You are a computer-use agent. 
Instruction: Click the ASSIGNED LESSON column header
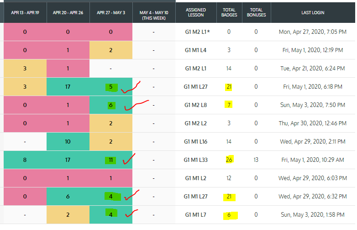(x=196, y=12)
